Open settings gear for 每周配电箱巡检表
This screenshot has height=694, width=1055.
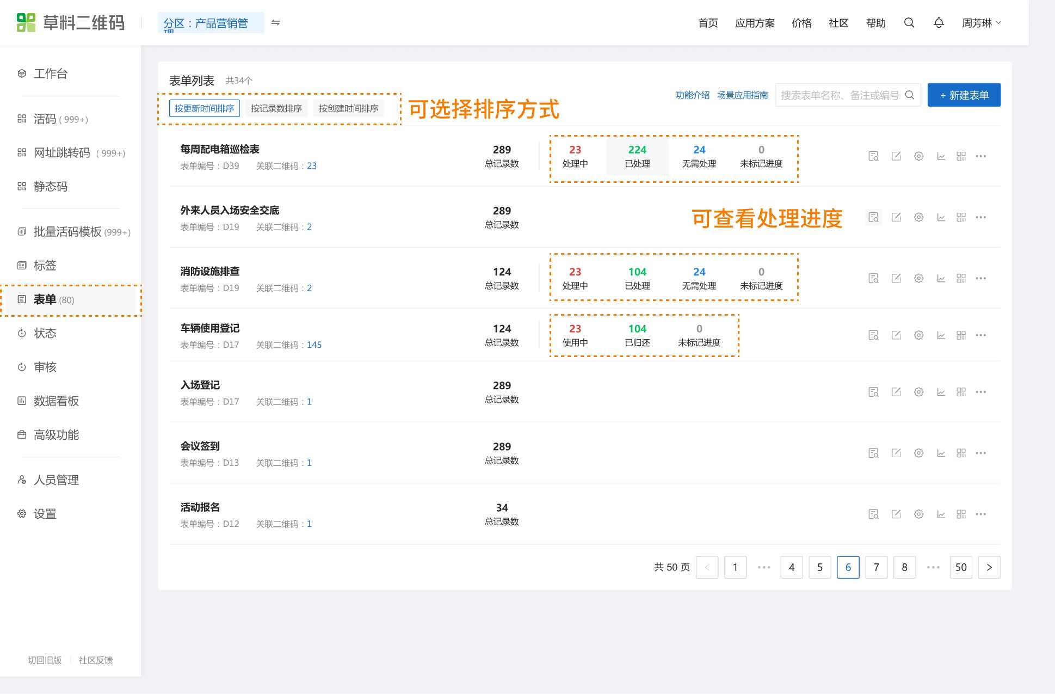[x=918, y=156]
